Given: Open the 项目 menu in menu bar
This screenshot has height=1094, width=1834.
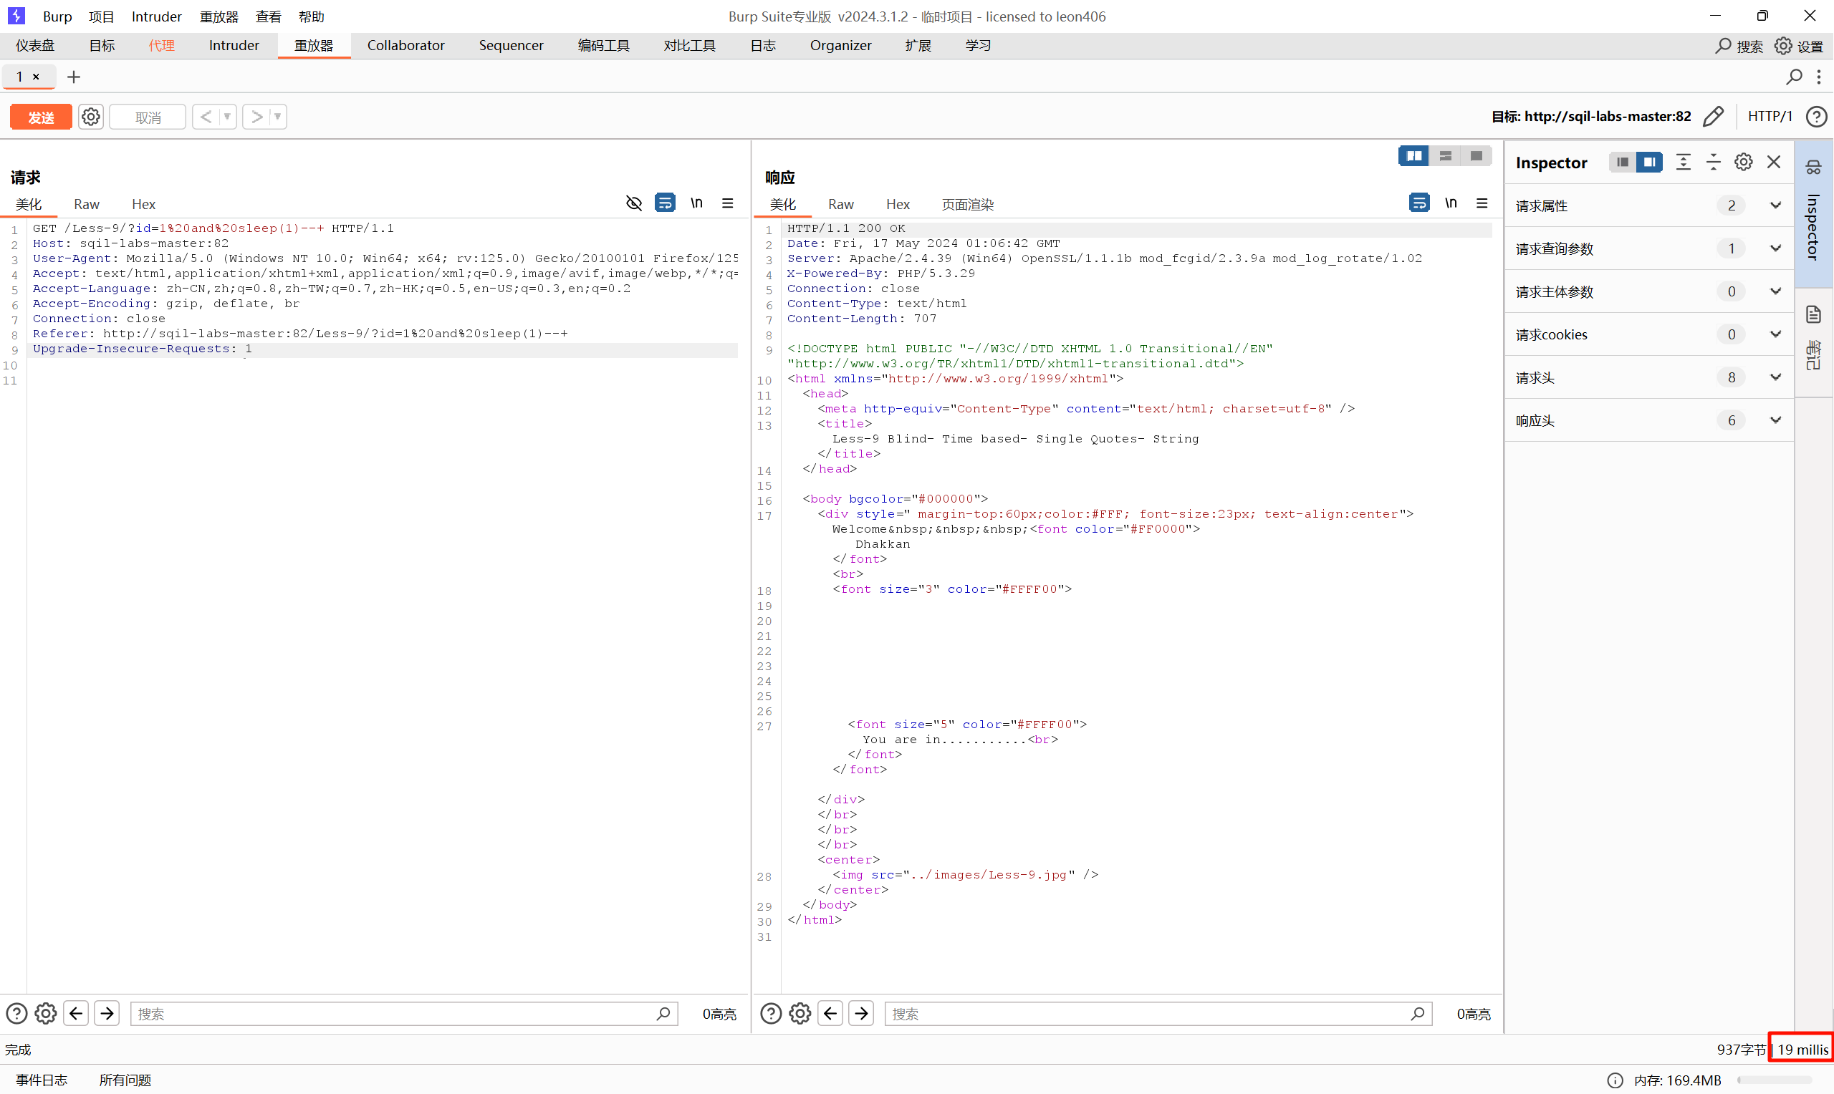Looking at the screenshot, I should [101, 16].
